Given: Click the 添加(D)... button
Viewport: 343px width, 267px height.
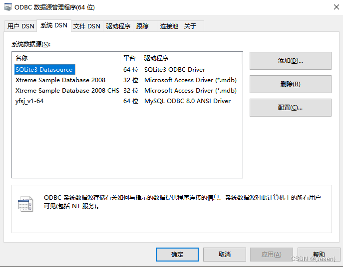Looking at the screenshot, I should pos(290,61).
